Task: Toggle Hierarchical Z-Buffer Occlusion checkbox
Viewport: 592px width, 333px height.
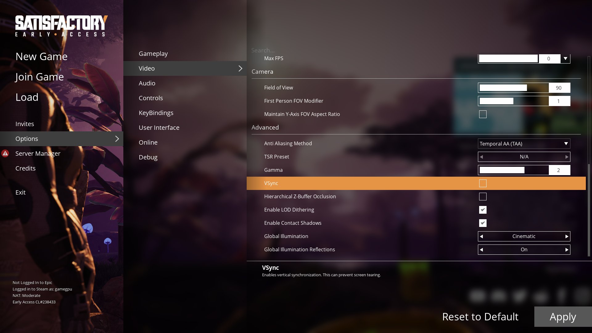Action: click(x=483, y=197)
